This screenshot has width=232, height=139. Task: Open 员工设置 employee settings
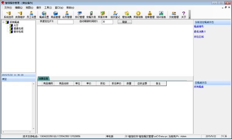click(x=31, y=15)
